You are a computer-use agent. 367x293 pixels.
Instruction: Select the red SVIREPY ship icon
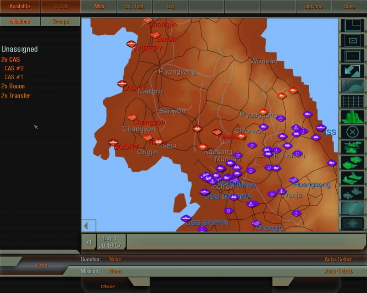tap(131, 43)
